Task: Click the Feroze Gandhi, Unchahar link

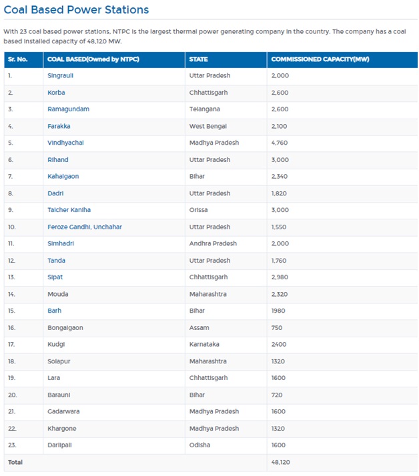Action: pyautogui.click(x=85, y=227)
